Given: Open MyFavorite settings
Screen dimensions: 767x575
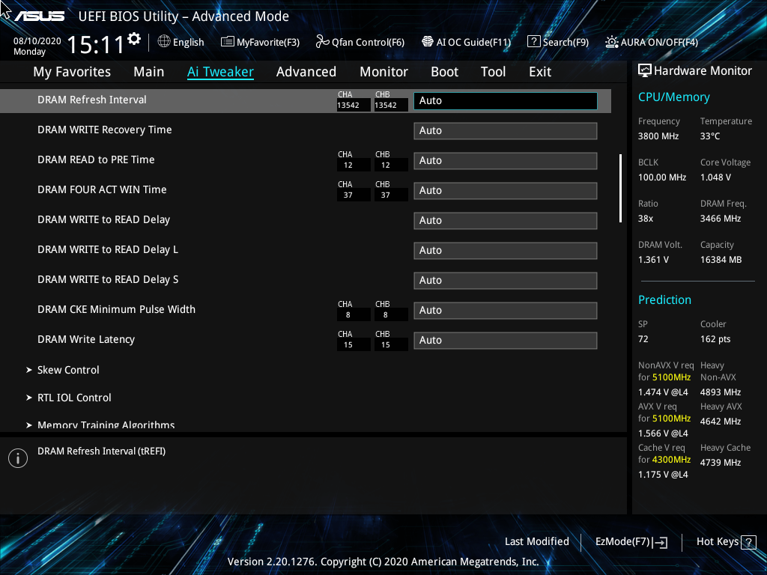Looking at the screenshot, I should pos(260,42).
